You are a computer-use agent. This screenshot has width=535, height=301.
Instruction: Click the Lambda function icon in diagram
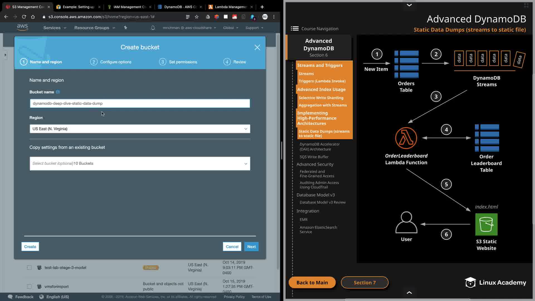[406, 138]
